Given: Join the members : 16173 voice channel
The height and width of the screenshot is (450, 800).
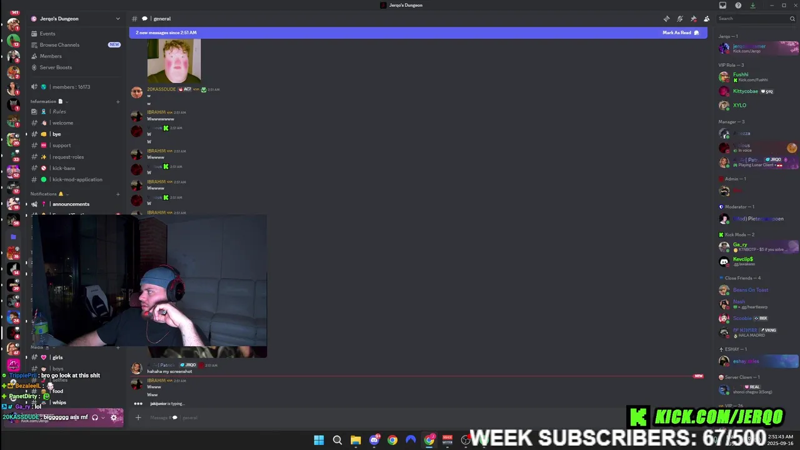Looking at the screenshot, I should (76, 87).
